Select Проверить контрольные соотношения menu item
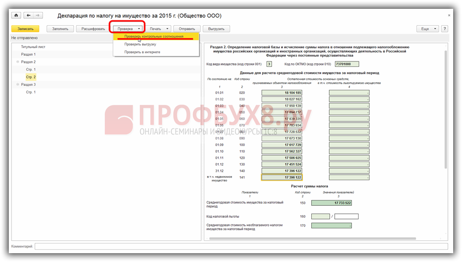The image size is (462, 262). pyautogui.click(x=153, y=36)
